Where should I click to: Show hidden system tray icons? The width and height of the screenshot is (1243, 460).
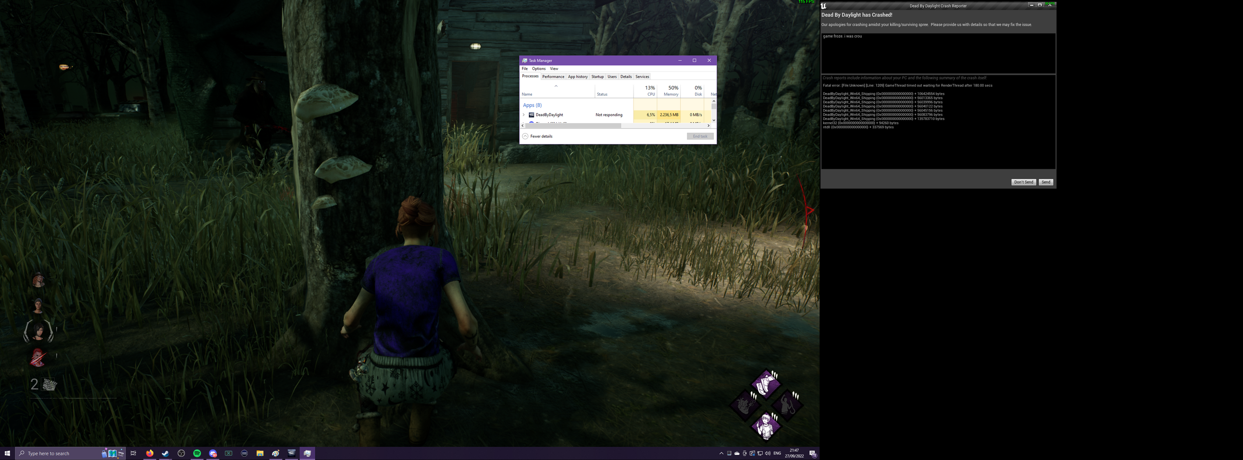click(x=721, y=453)
